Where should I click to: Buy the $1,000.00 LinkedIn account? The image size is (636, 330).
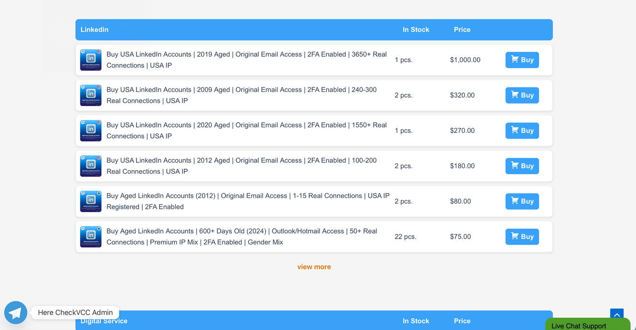[522, 60]
